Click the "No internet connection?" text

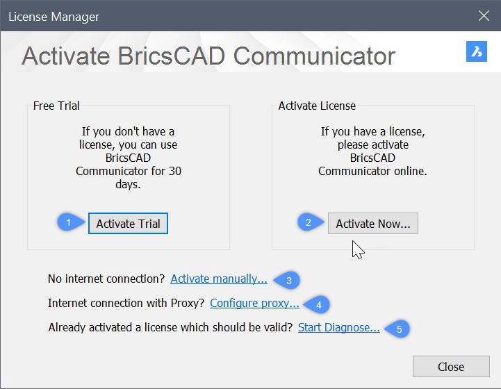[x=106, y=279]
